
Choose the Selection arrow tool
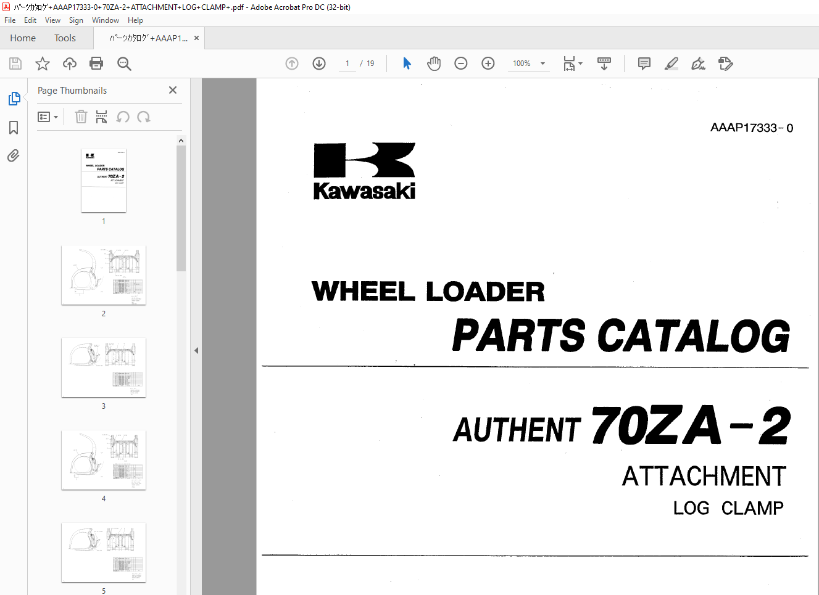[x=407, y=64]
